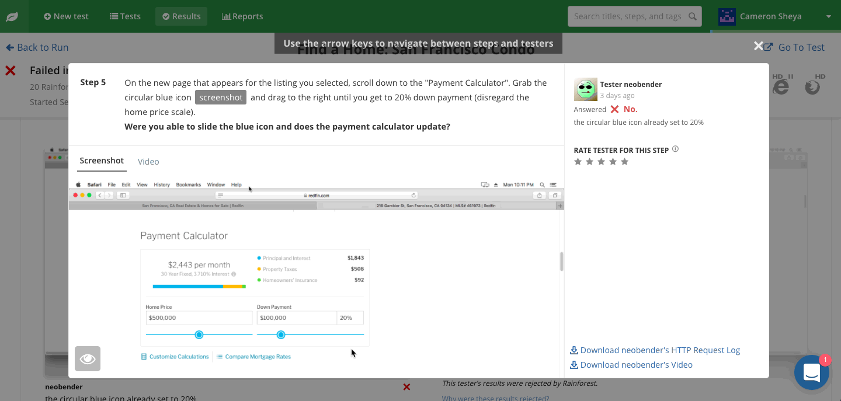The image size is (841, 401).
Task: Open the Reports section
Action: 242,16
